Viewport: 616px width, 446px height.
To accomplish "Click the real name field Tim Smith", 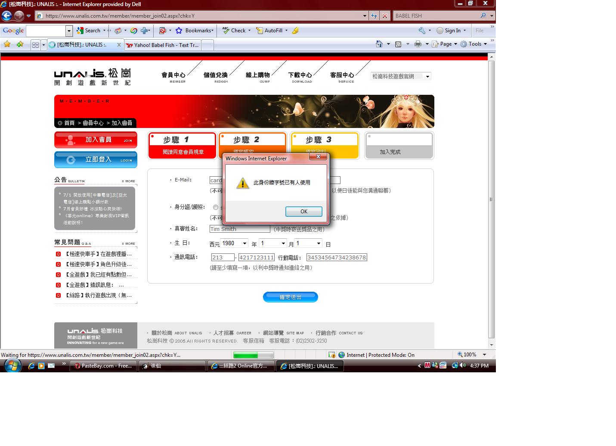I will [239, 229].
